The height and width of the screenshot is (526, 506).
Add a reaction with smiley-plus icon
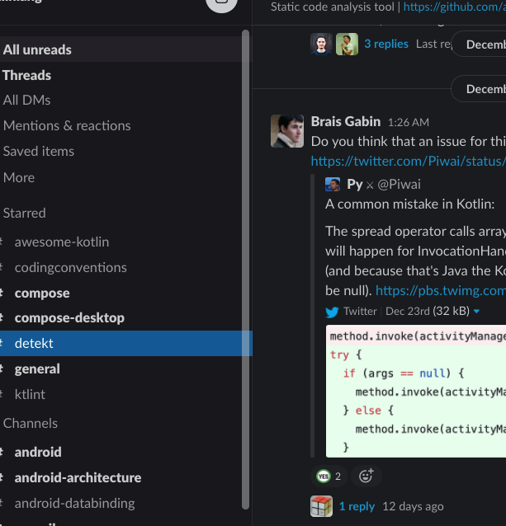tap(366, 476)
